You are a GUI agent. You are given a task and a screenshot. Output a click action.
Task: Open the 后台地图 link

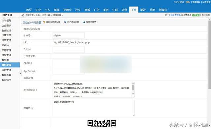click(x=206, y=15)
